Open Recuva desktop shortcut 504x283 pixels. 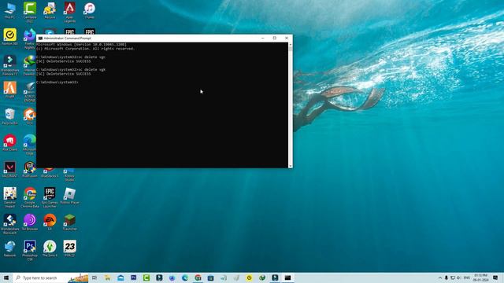(50, 10)
